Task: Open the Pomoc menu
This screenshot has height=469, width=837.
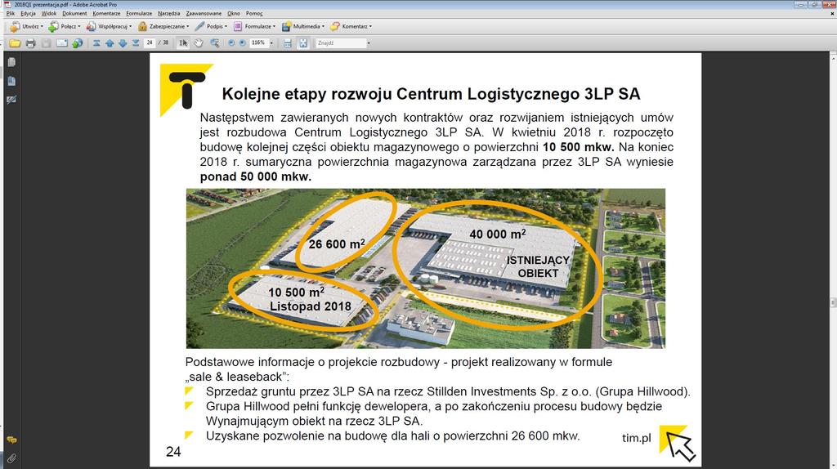Action: tap(254, 13)
